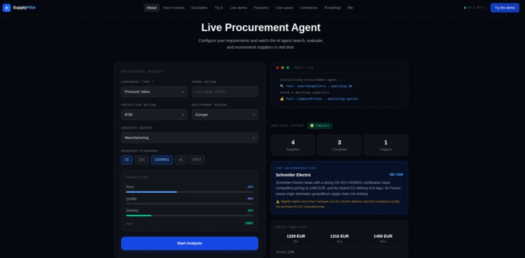Toggle the IEC standard chip

pyautogui.click(x=142, y=160)
